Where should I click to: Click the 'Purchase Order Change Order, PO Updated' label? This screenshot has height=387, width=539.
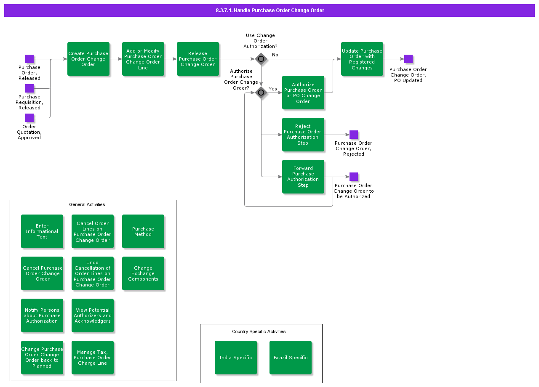click(408, 75)
